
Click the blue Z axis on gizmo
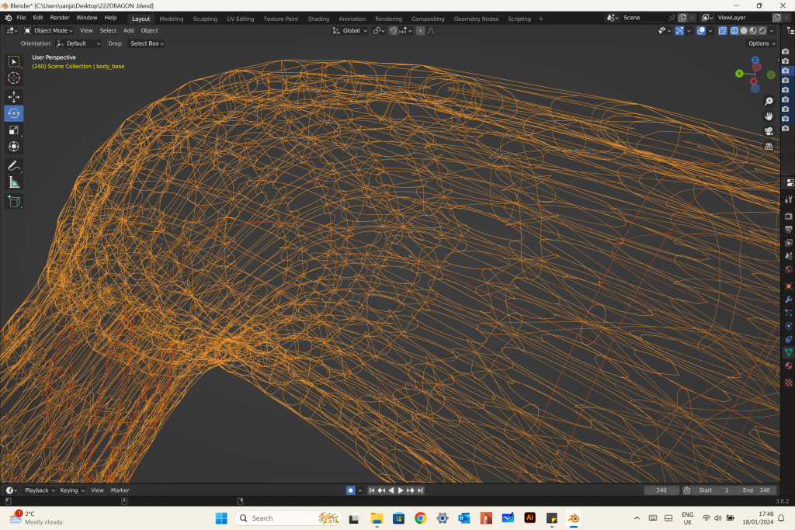coord(755,60)
